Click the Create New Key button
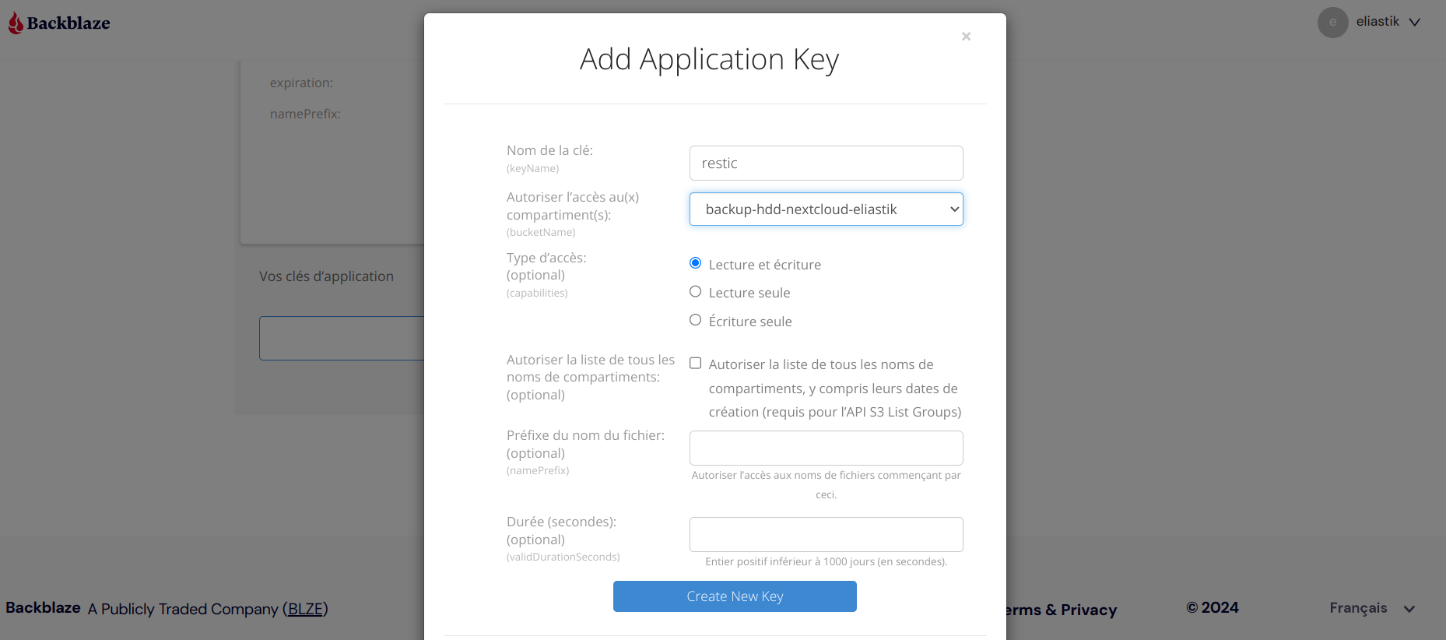This screenshot has height=640, width=1446. 735,596
